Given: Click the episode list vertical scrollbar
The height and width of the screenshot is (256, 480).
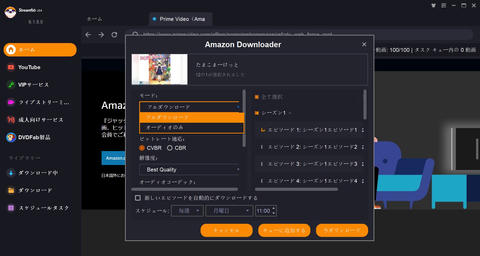Looking at the screenshot, I should click(x=365, y=104).
